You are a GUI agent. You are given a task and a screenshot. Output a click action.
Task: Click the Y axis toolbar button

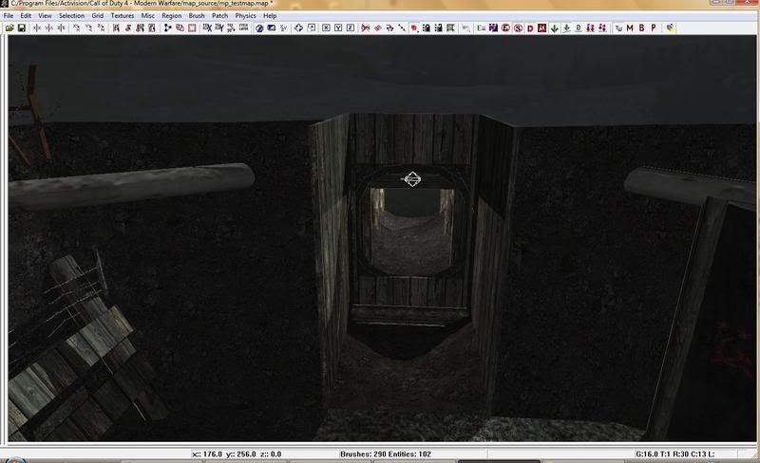pos(337,28)
